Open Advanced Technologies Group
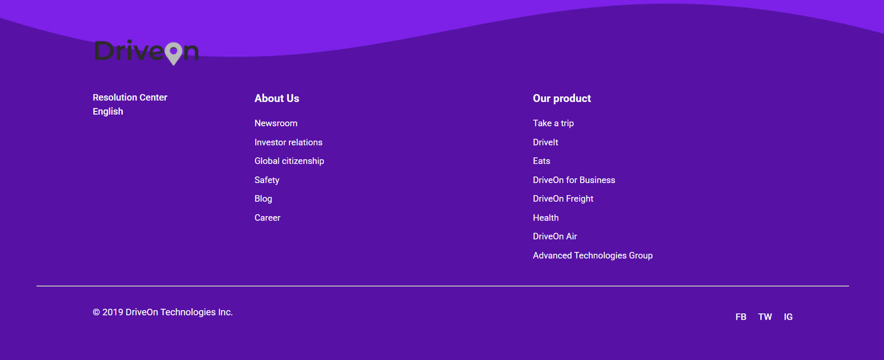 pyautogui.click(x=592, y=256)
